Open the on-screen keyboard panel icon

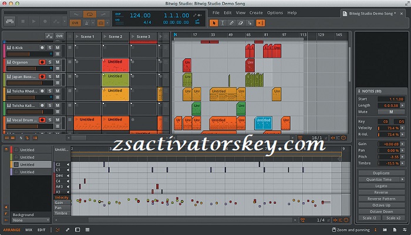(10, 22)
